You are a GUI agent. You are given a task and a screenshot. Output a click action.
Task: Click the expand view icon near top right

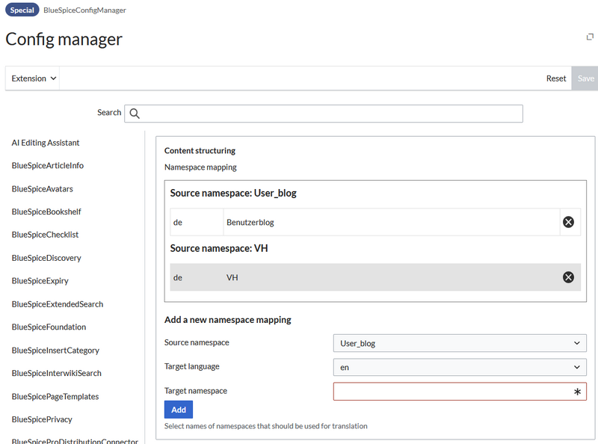pyautogui.click(x=590, y=35)
